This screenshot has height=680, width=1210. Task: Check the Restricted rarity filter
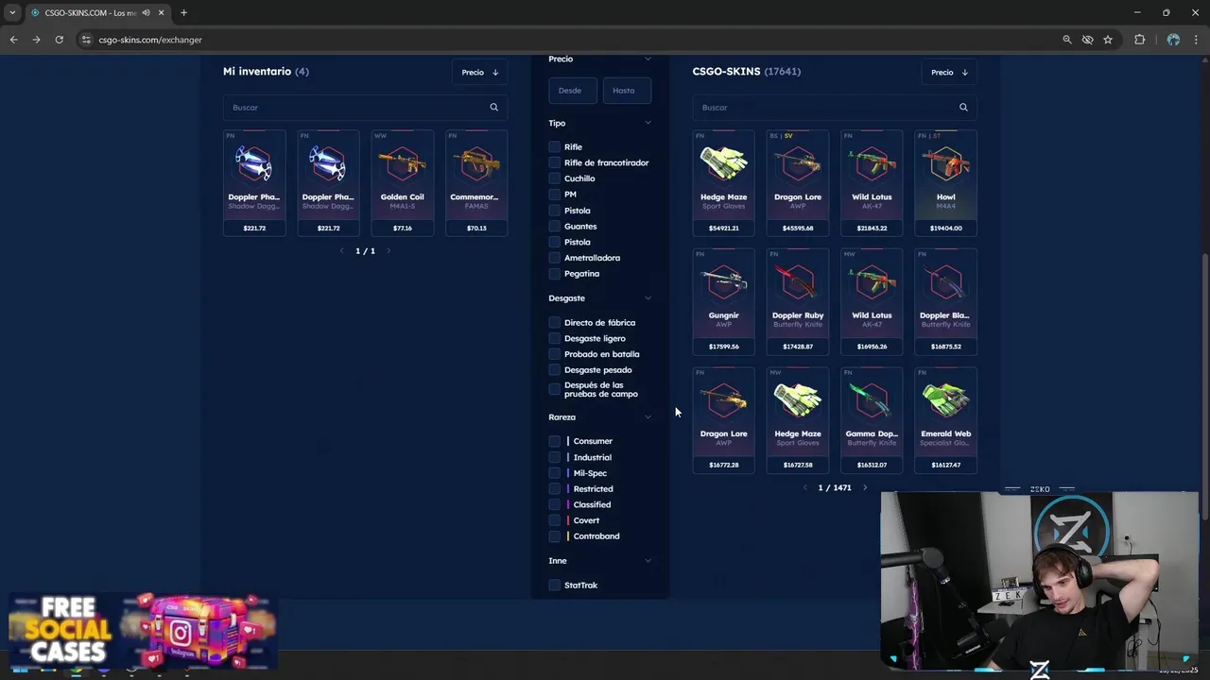tap(555, 488)
